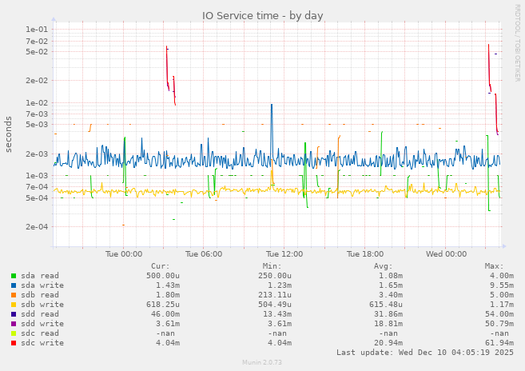Select the 'sdc write' legend label
The height and width of the screenshot is (371, 525).
42,343
